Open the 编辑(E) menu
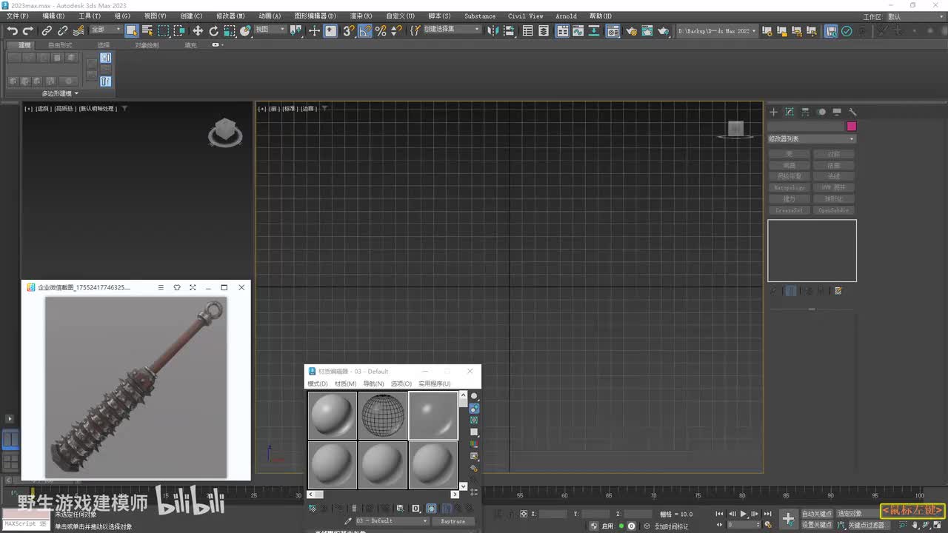This screenshot has width=948, height=533. tap(53, 16)
